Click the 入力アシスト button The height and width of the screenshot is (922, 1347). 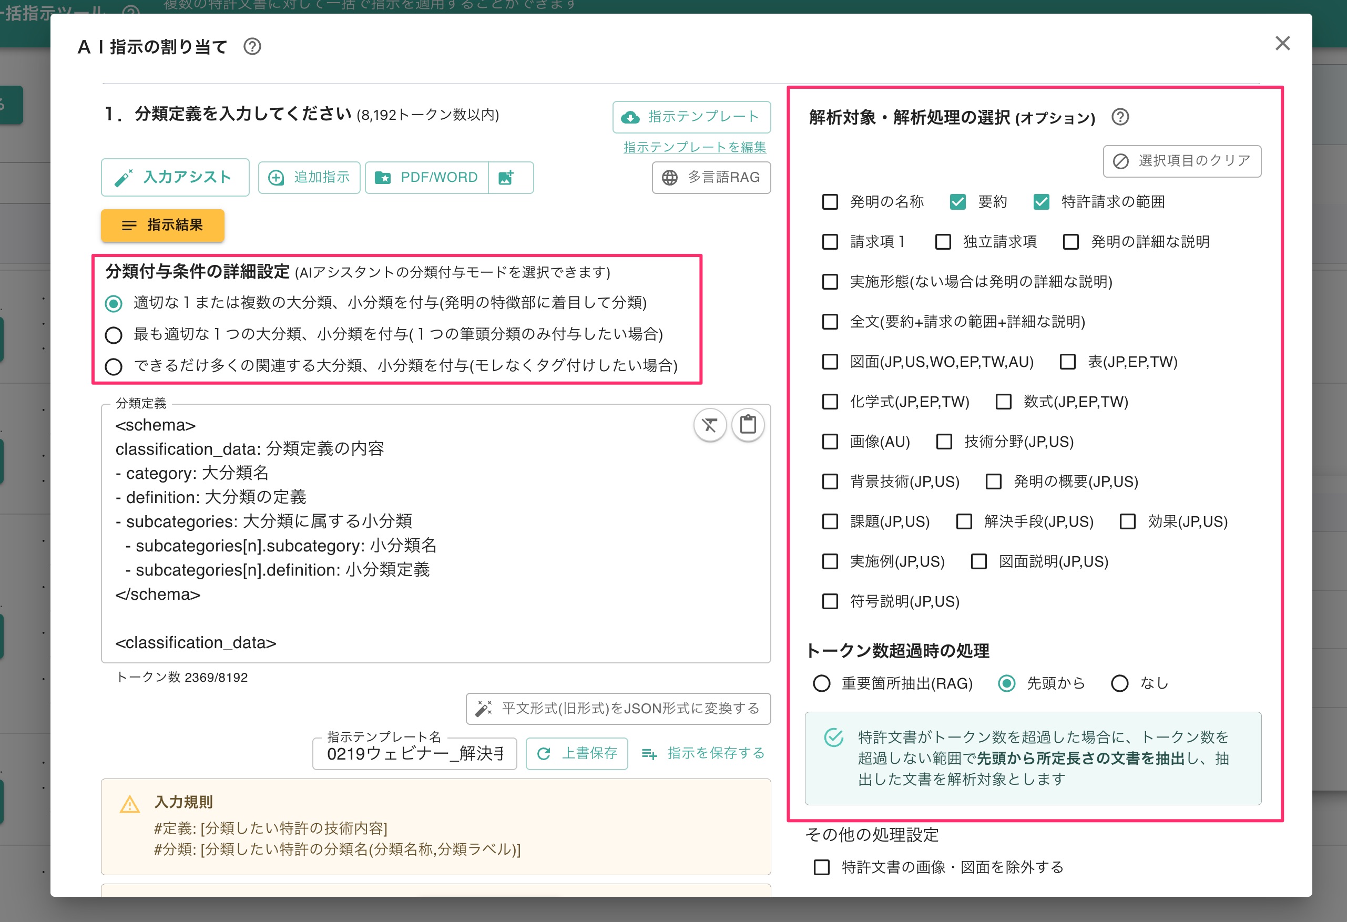coord(175,177)
